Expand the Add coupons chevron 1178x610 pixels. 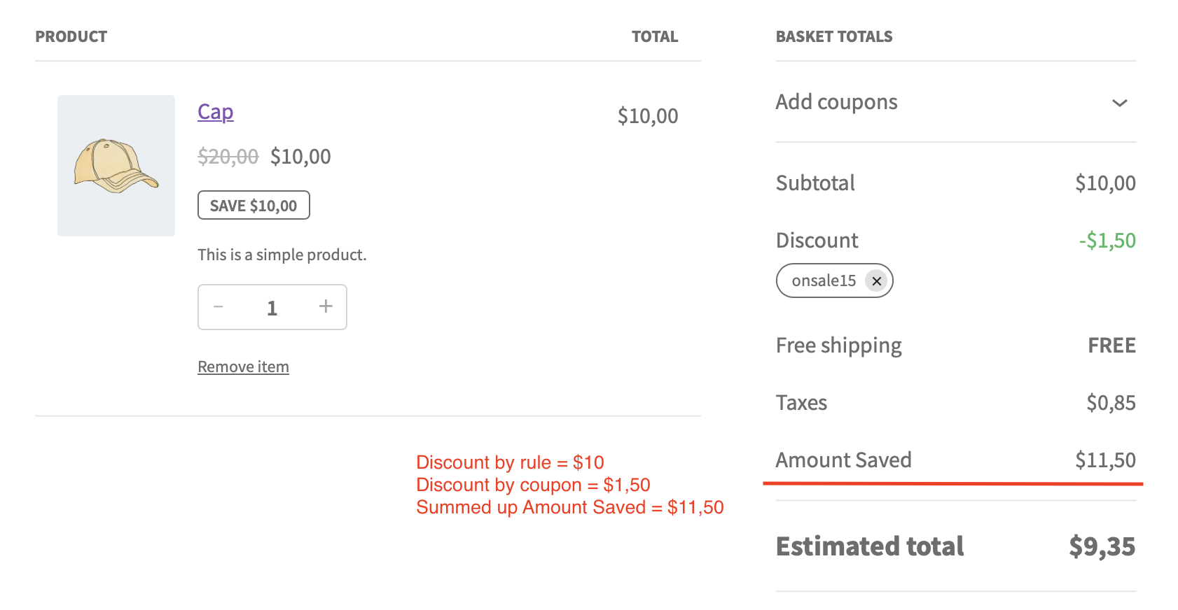click(x=1119, y=103)
